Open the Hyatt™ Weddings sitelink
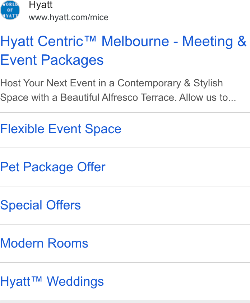Screen dimensions: 250x303 (x=52, y=281)
